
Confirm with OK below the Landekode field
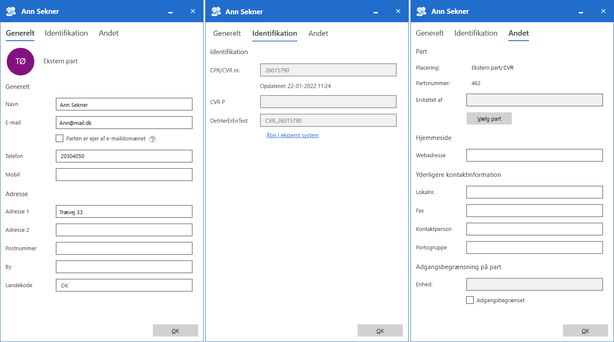175,331
